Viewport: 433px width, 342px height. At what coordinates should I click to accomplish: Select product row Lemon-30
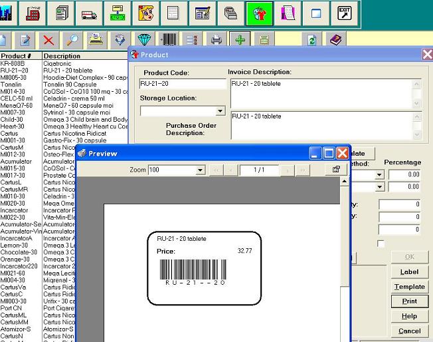38,245
